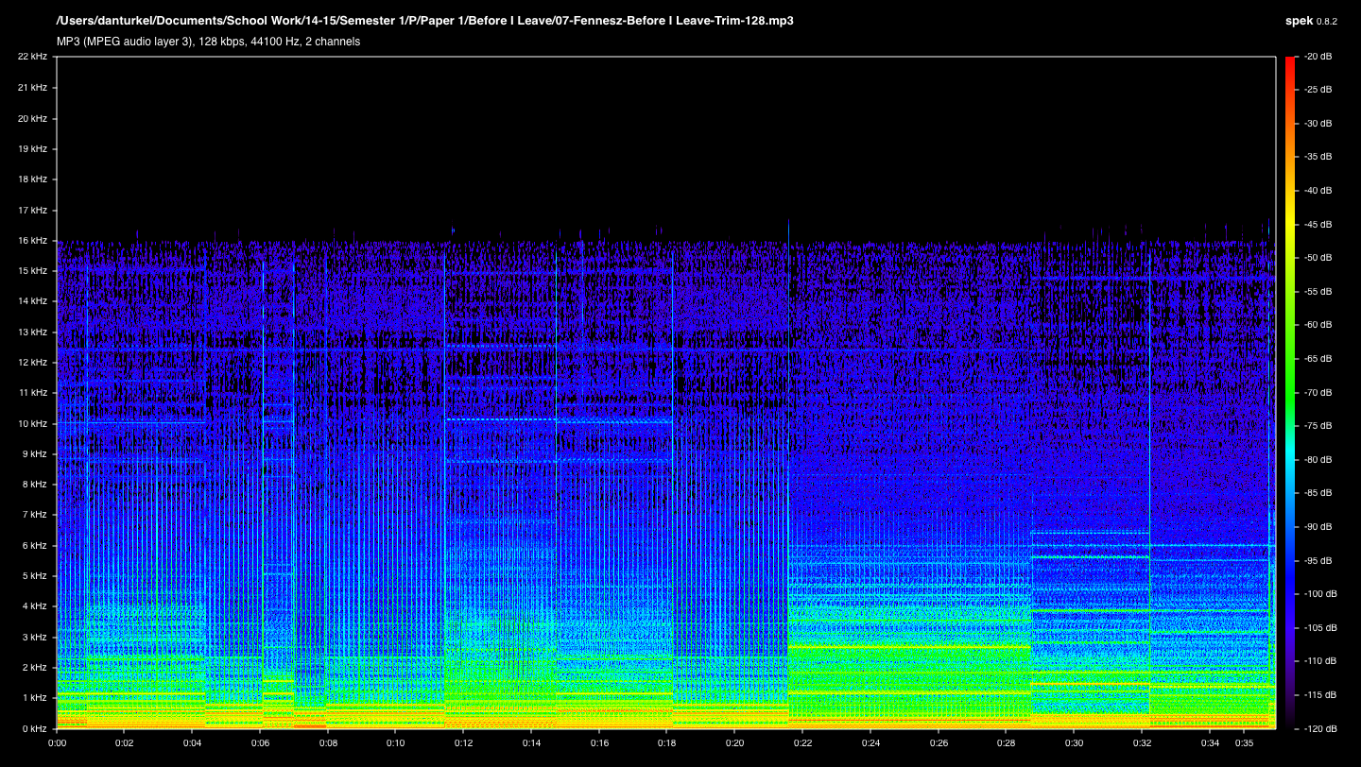Select the 0:12 time axis marker

click(463, 743)
